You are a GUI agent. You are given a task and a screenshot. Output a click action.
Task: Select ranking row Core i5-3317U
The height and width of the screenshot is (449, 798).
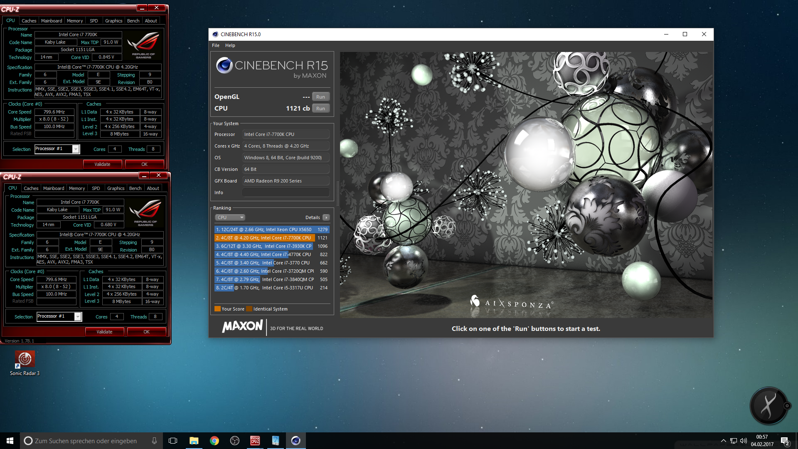(272, 288)
